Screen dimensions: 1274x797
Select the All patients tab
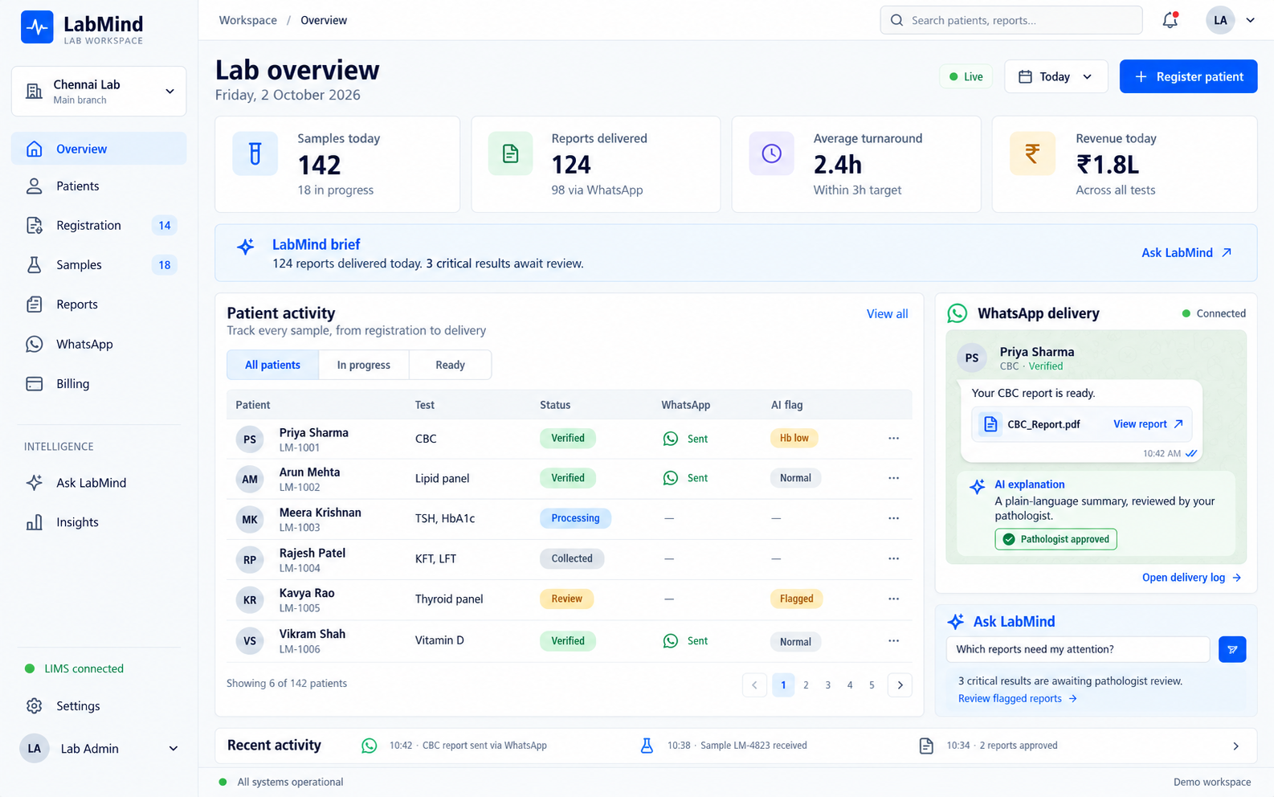pyautogui.click(x=272, y=365)
